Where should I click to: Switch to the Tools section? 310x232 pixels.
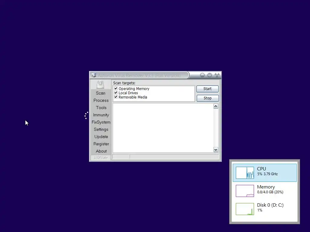pos(101,108)
